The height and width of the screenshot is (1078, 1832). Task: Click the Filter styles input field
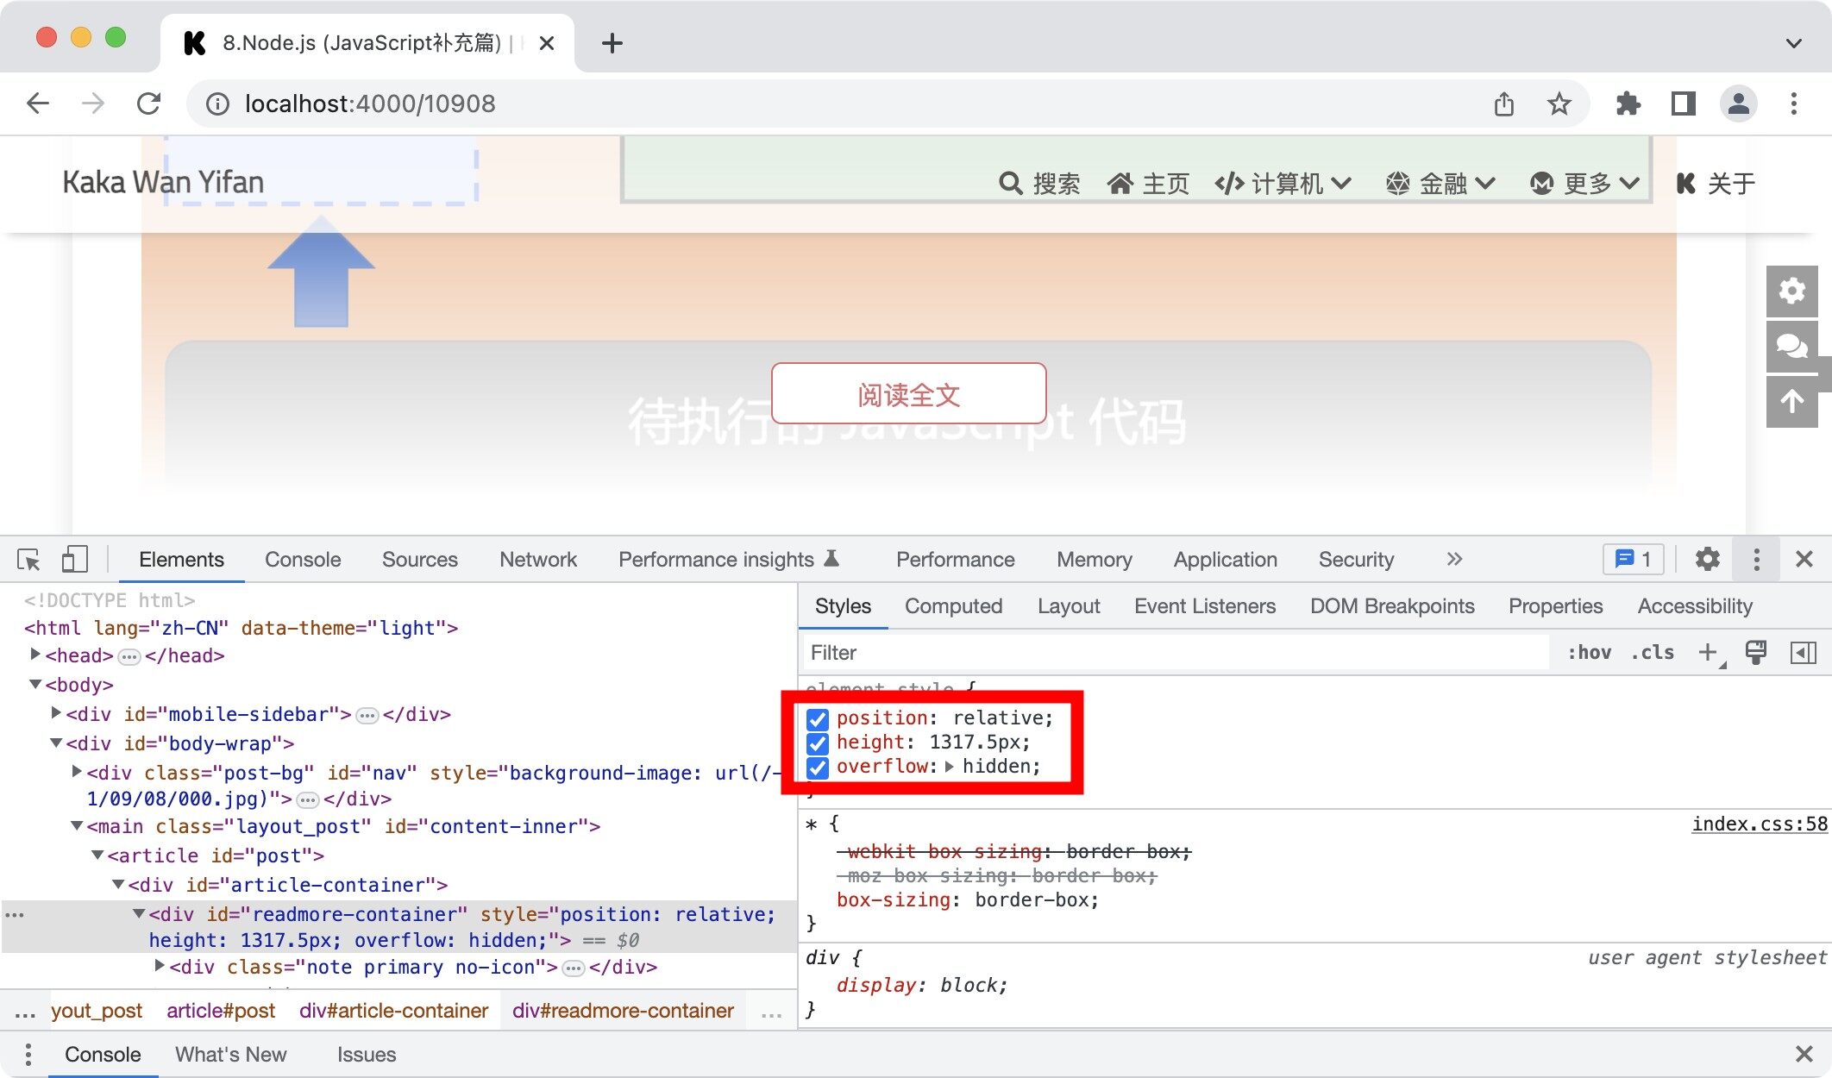(1035, 652)
